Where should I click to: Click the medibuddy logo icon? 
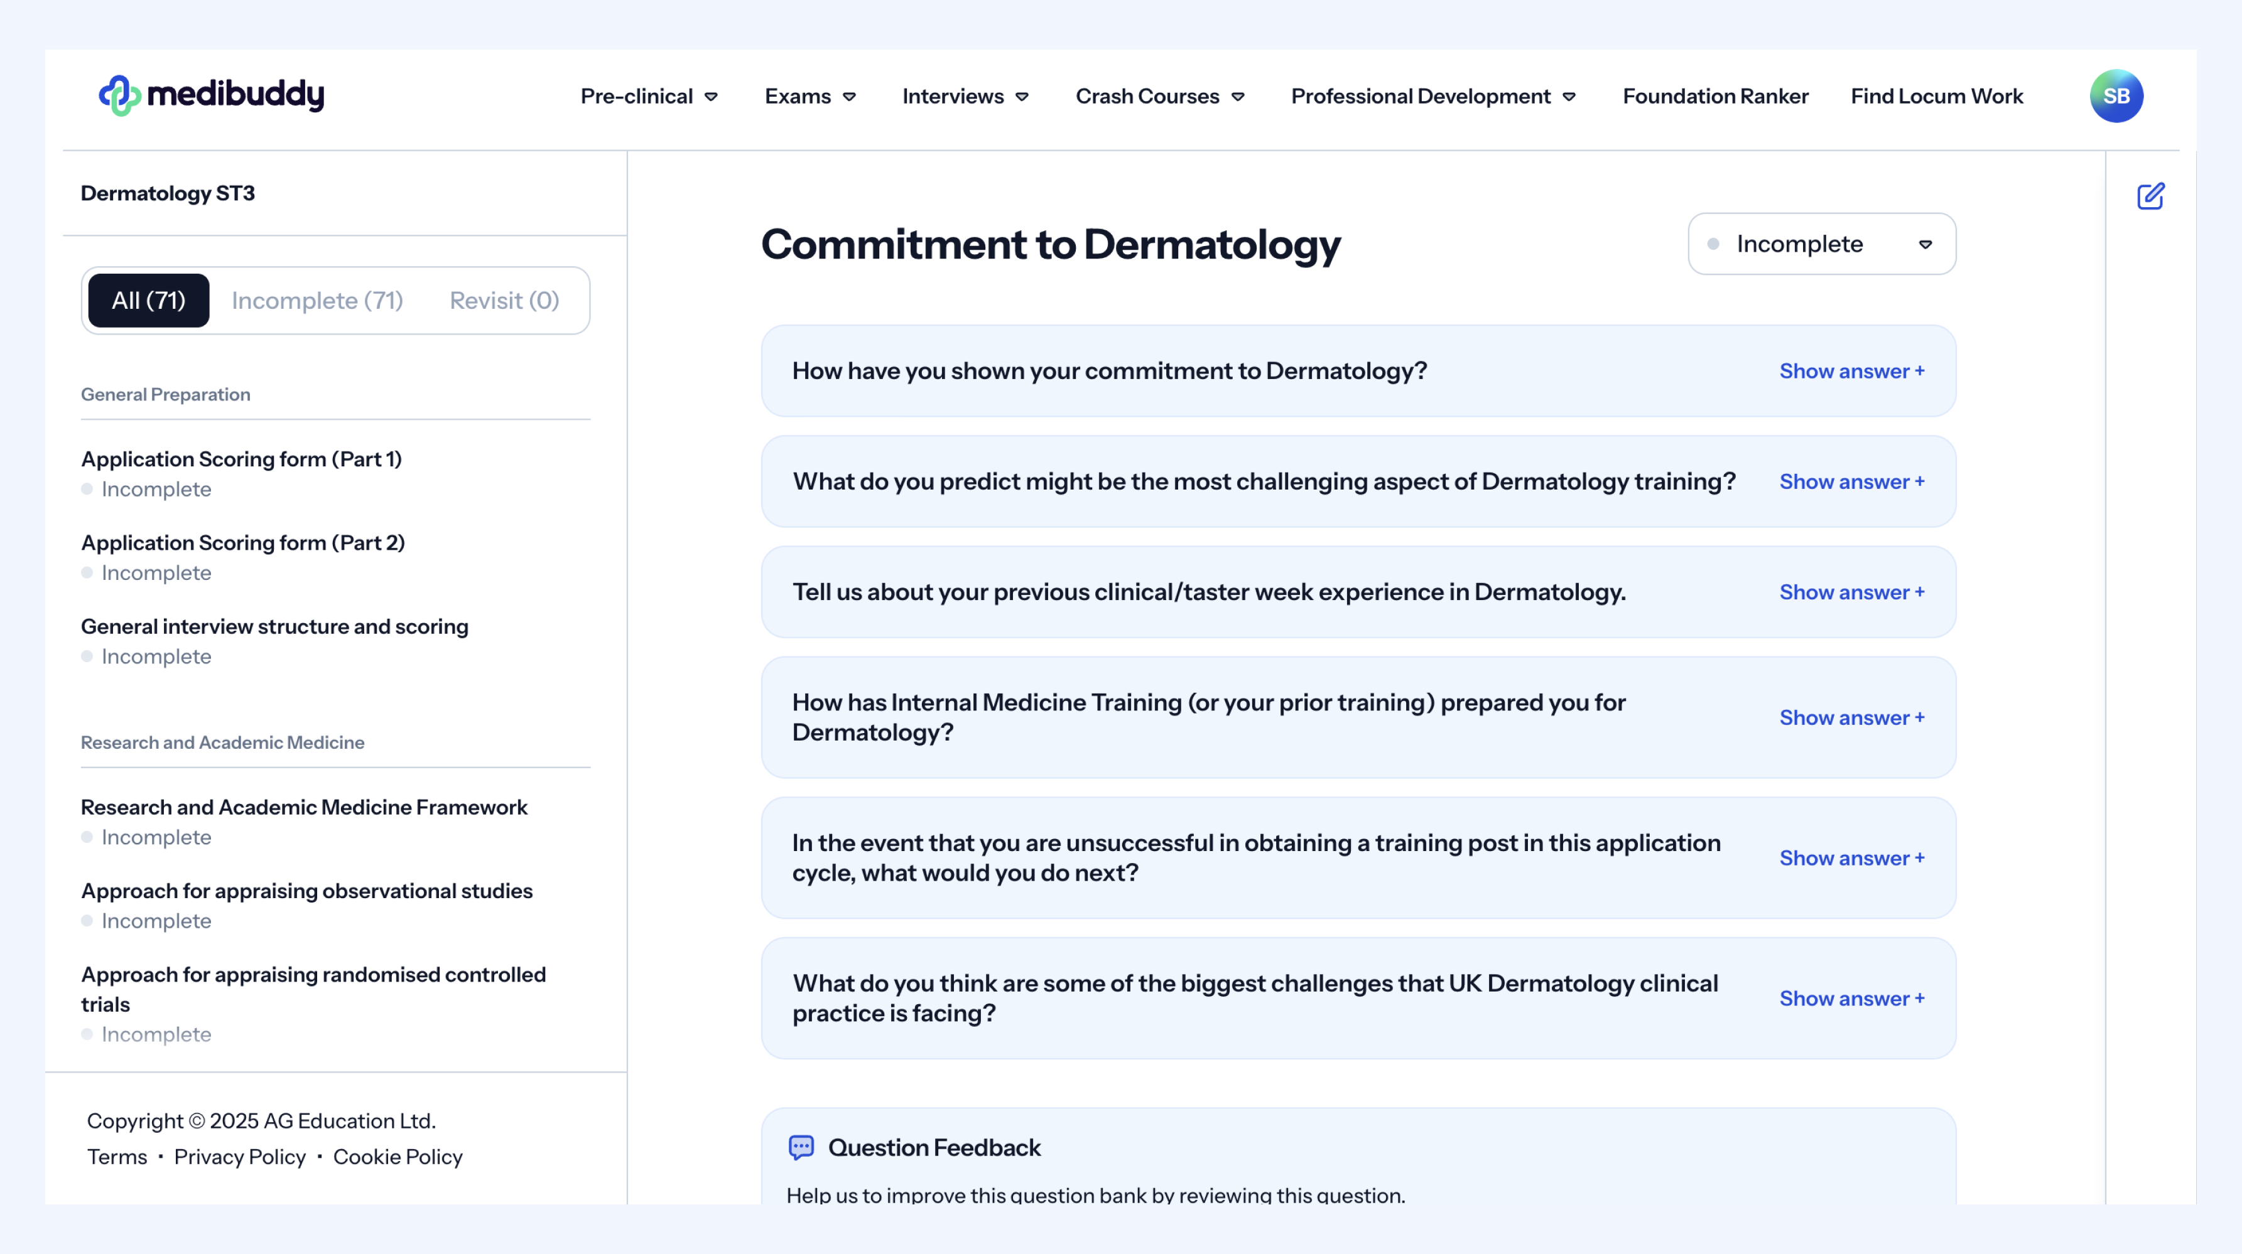[119, 95]
